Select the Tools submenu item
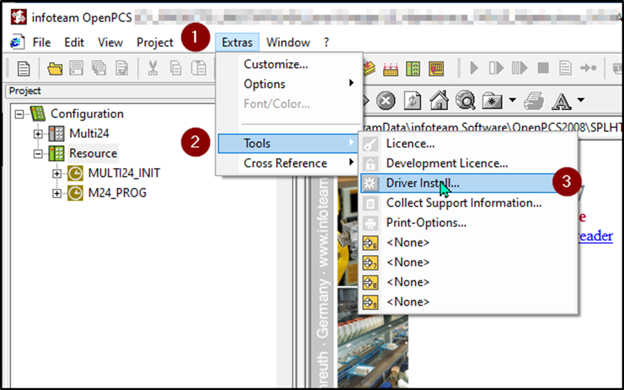The width and height of the screenshot is (624, 390). [288, 143]
